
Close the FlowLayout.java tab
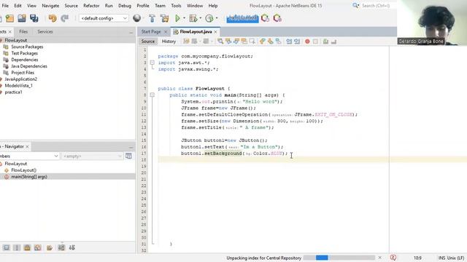pos(216,32)
